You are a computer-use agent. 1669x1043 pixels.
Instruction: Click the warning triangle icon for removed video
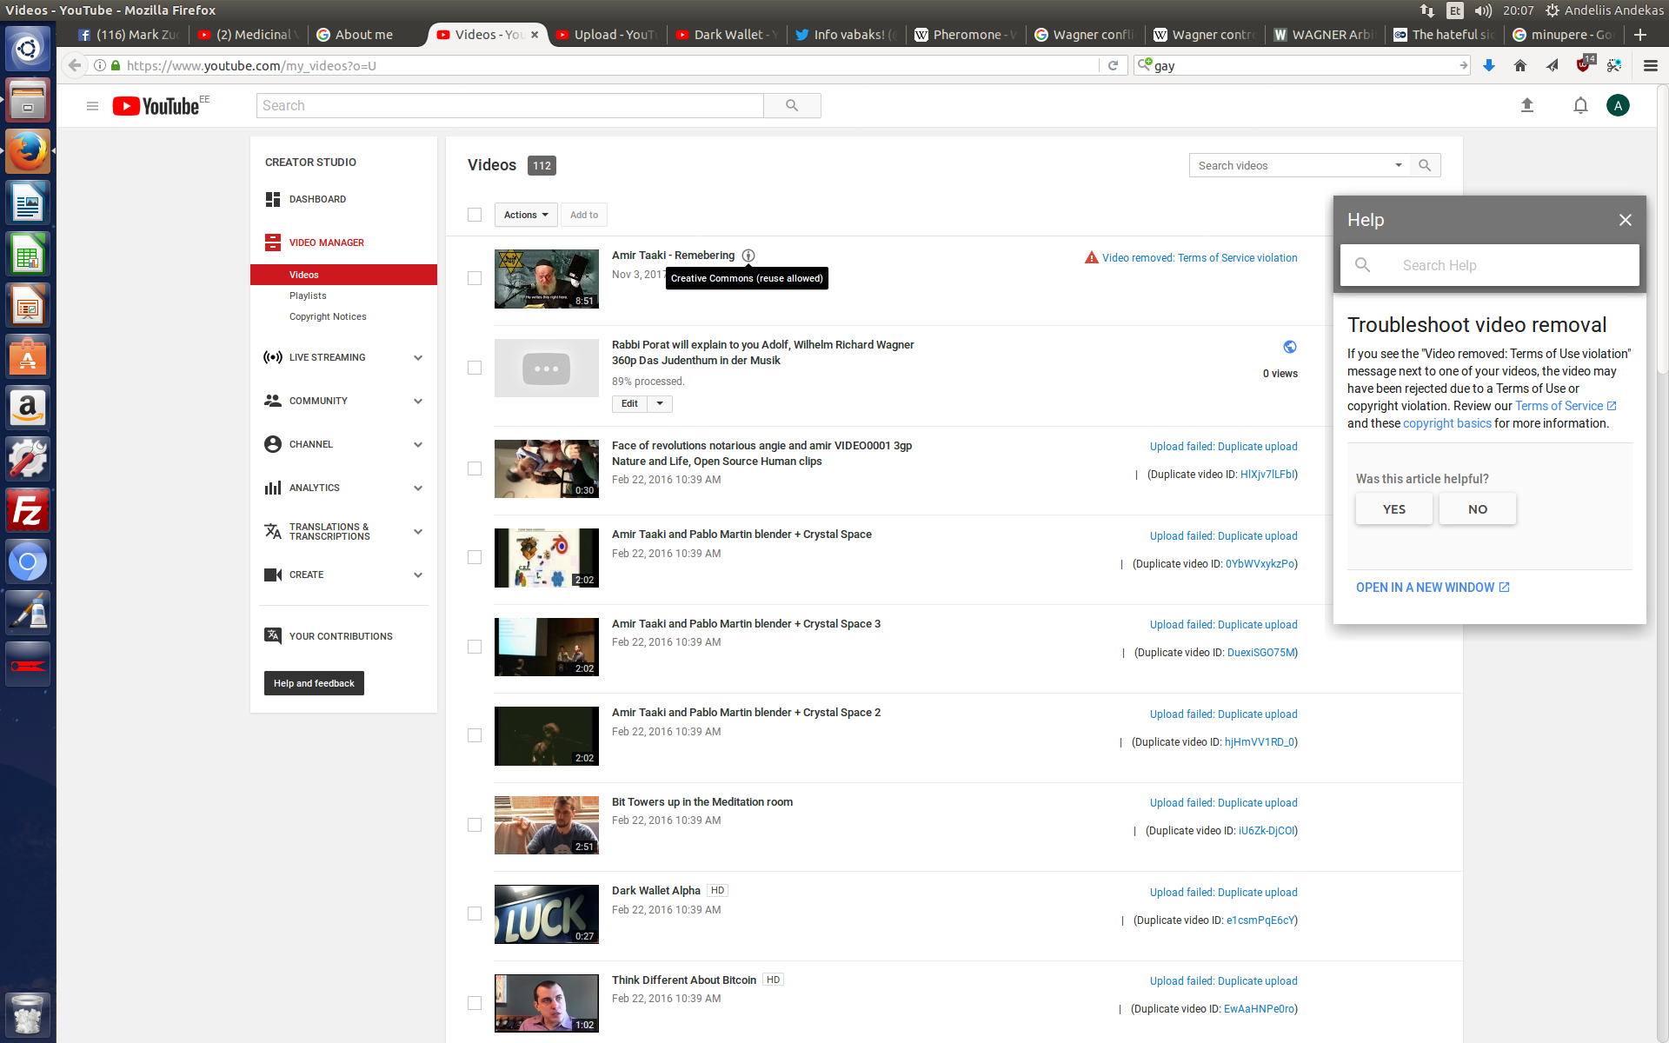click(1091, 257)
